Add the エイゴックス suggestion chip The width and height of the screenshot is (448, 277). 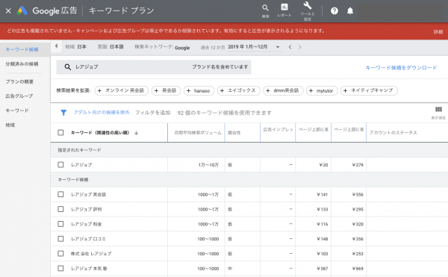(x=239, y=90)
